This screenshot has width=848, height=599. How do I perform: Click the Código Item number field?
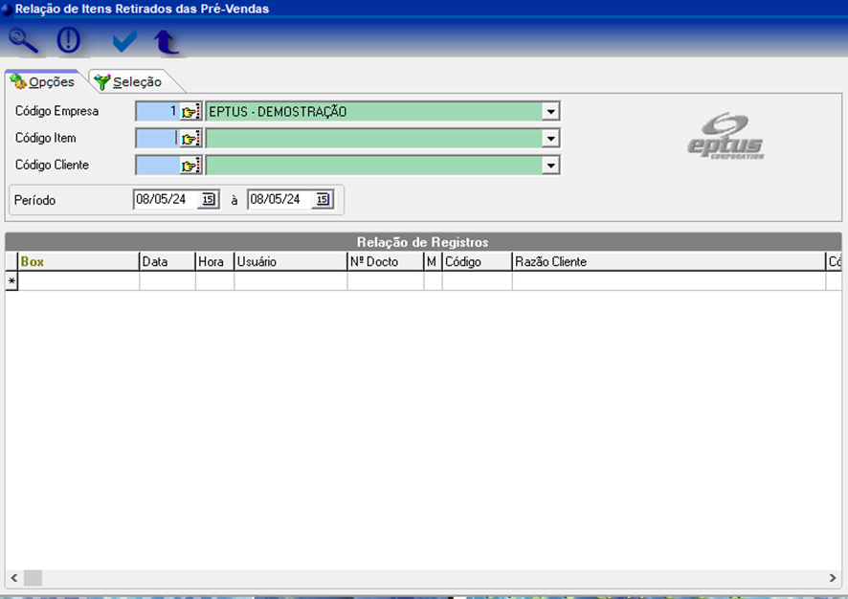(156, 139)
